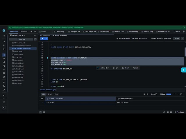Image resolution: width=186 pixels, height=139 pixels.
Task: Toggle the left sidebar panel button at bottom
Action: (x=41, y=112)
